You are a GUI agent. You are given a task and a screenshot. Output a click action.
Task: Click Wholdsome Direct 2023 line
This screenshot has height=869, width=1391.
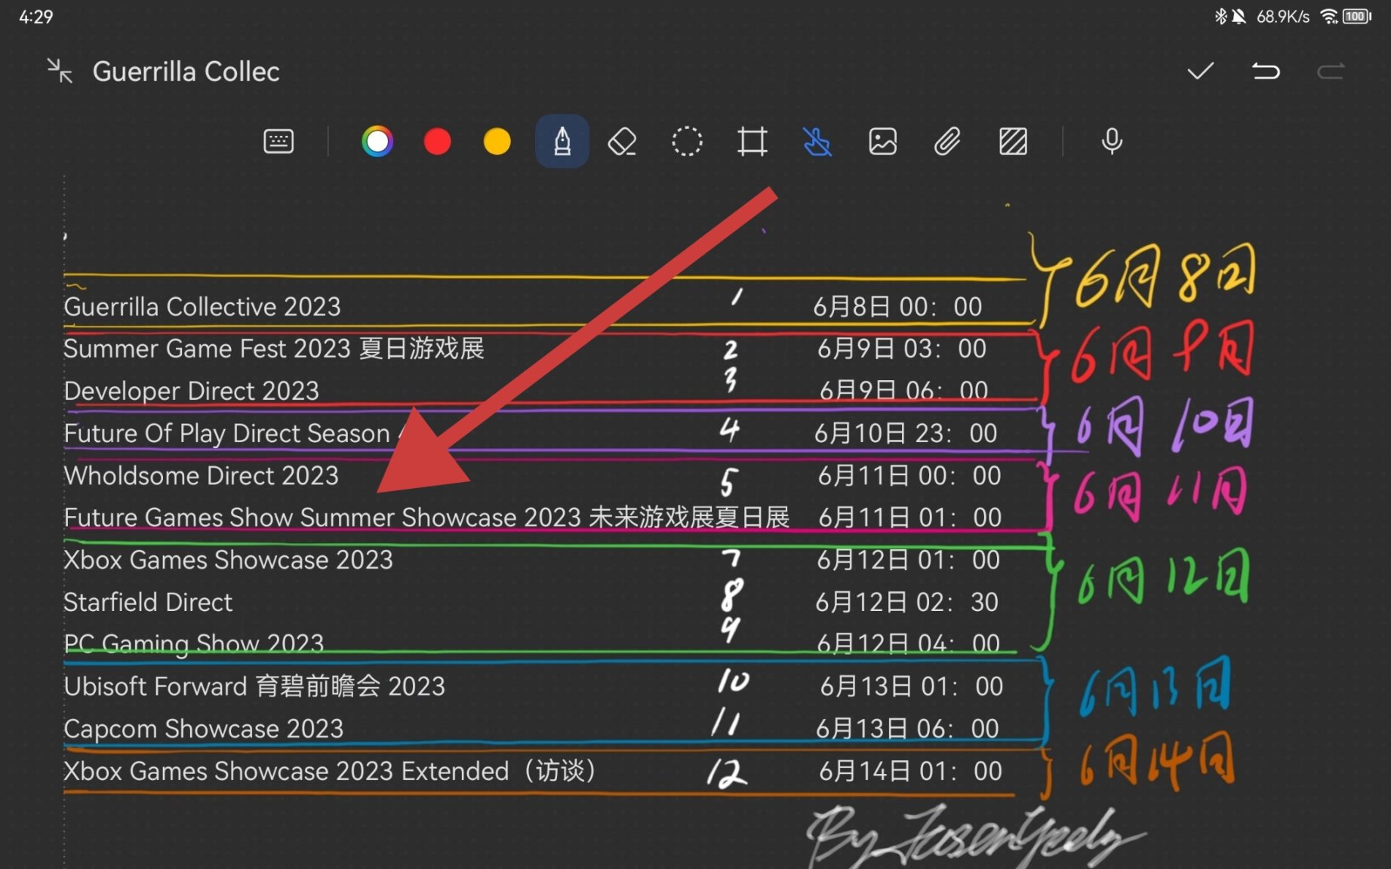pos(201,475)
